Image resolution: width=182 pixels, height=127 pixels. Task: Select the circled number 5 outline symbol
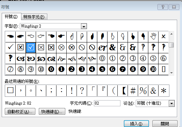153,58
